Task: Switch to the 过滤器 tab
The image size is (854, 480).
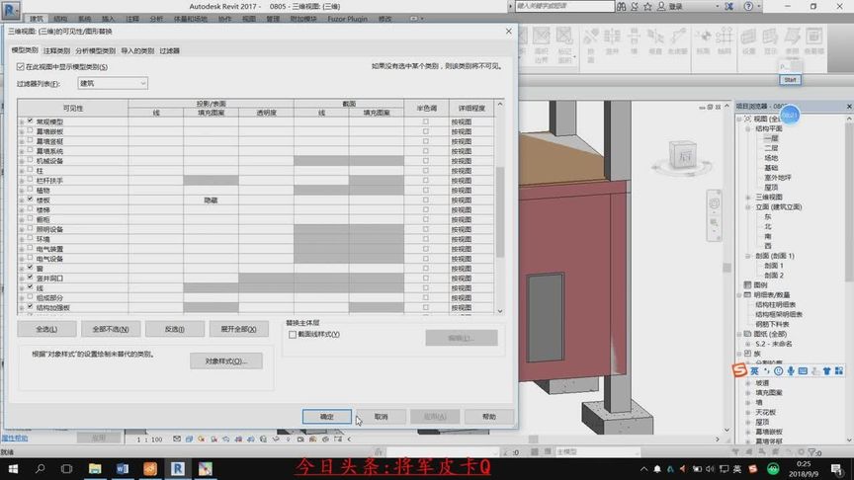Action: coord(169,50)
